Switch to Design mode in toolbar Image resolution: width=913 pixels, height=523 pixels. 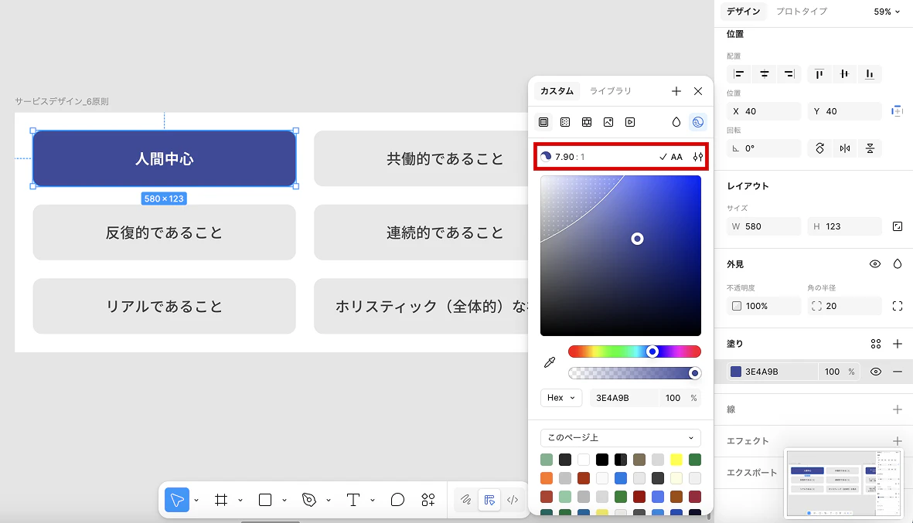coord(489,500)
